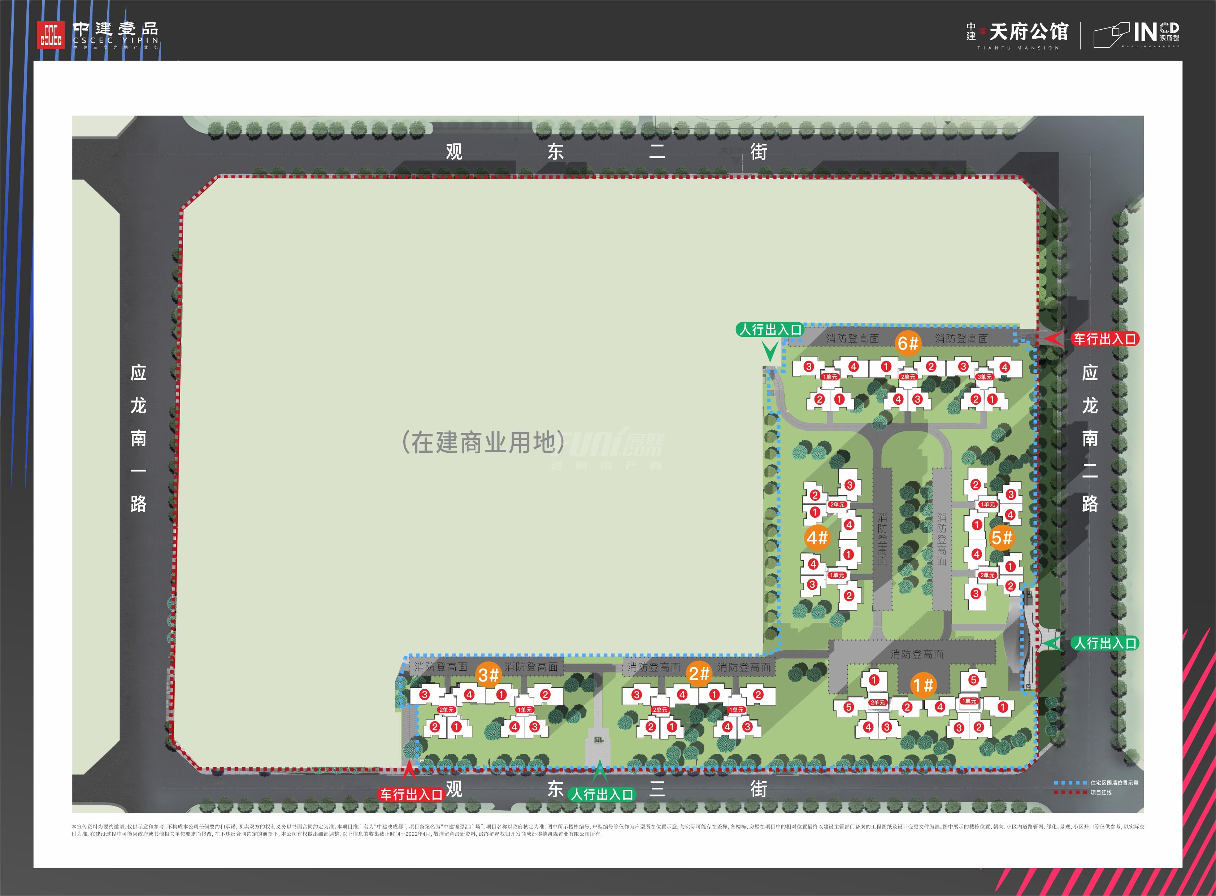1216x896 pixels.
Task: Click the 1单元 label in building 3
Action: click(525, 709)
